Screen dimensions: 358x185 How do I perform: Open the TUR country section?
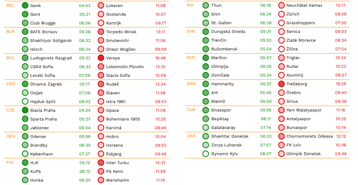tap(191, 110)
